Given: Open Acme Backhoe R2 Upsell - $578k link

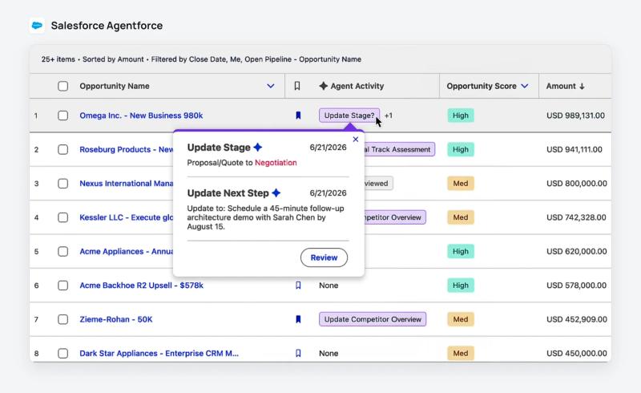Looking at the screenshot, I should pyautogui.click(x=142, y=286).
